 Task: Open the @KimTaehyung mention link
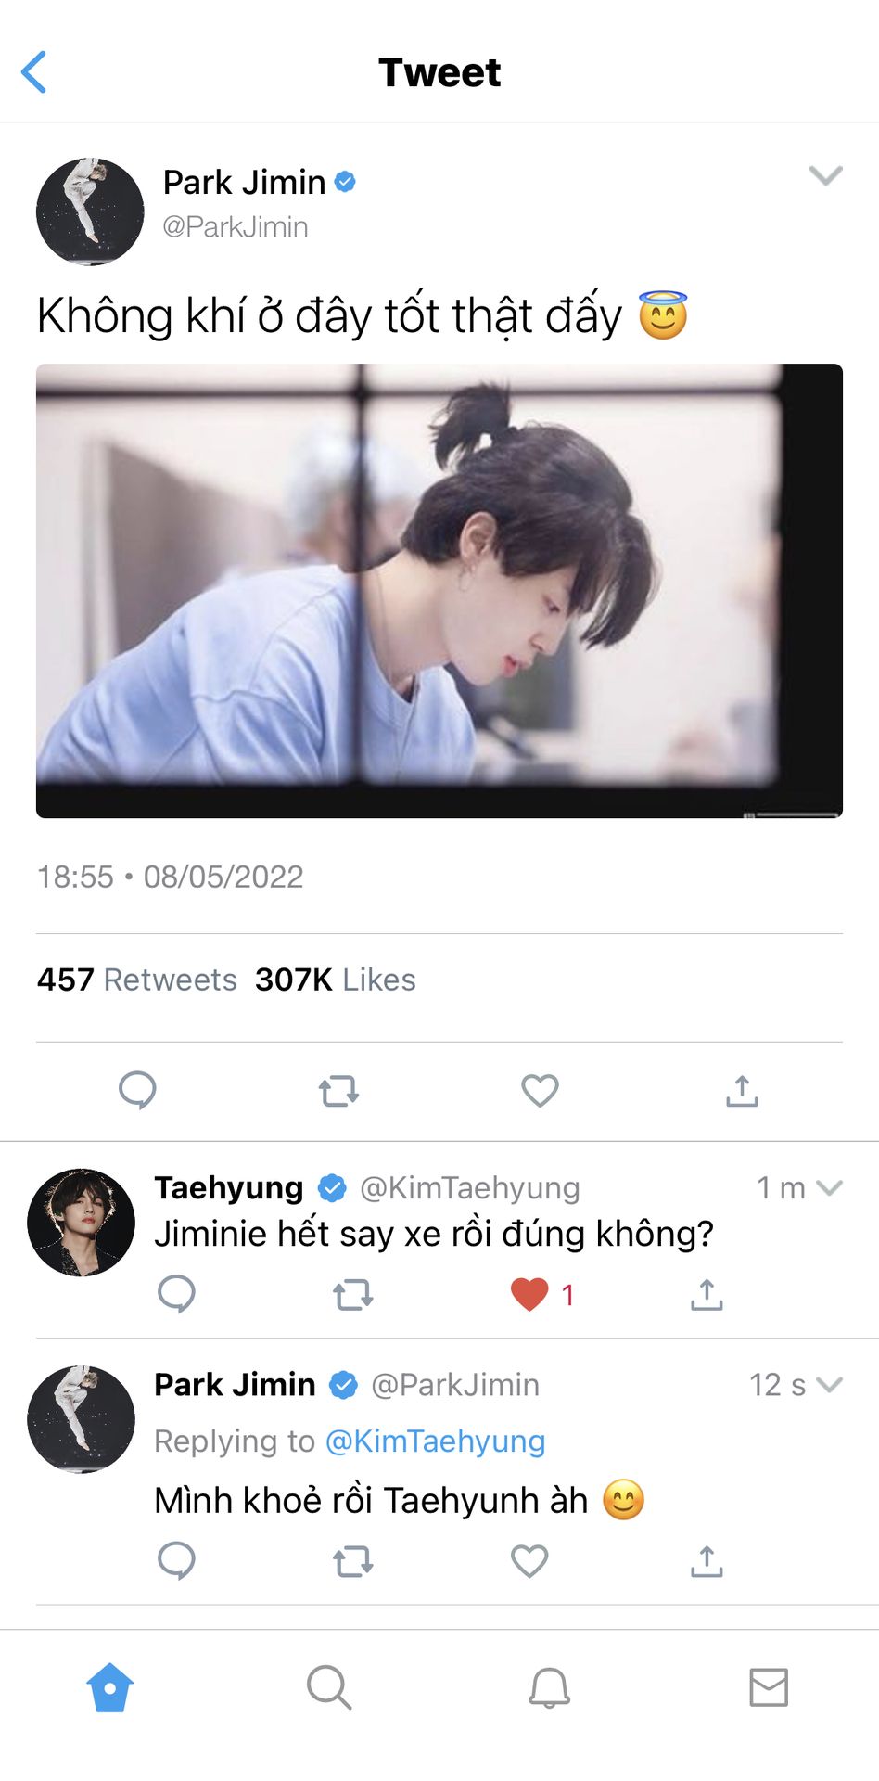435,1441
